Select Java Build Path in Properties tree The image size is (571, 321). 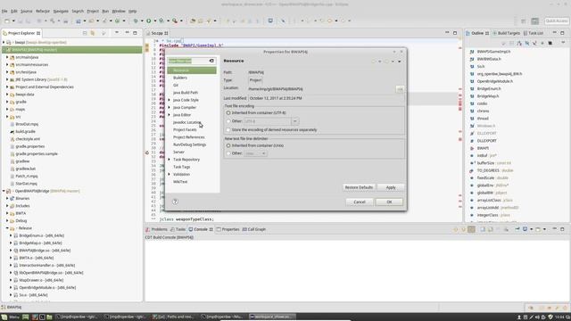point(186,93)
